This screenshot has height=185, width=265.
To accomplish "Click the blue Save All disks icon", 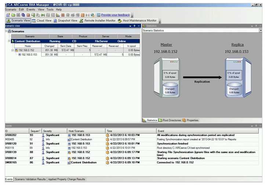I will click(x=23, y=15).
